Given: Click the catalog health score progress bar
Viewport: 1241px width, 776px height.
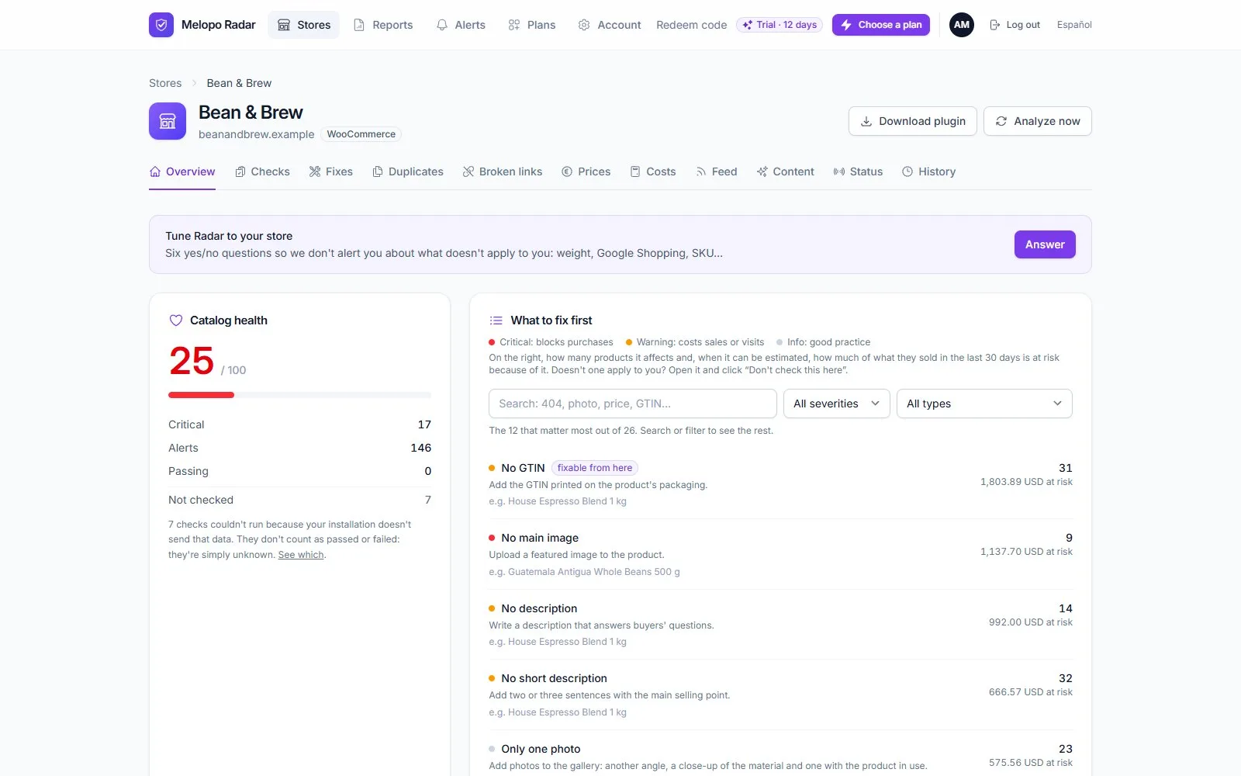Looking at the screenshot, I should tap(299, 395).
